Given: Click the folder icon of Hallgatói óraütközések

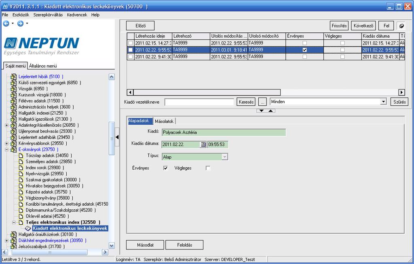Looking at the screenshot, I should [x=13, y=234].
